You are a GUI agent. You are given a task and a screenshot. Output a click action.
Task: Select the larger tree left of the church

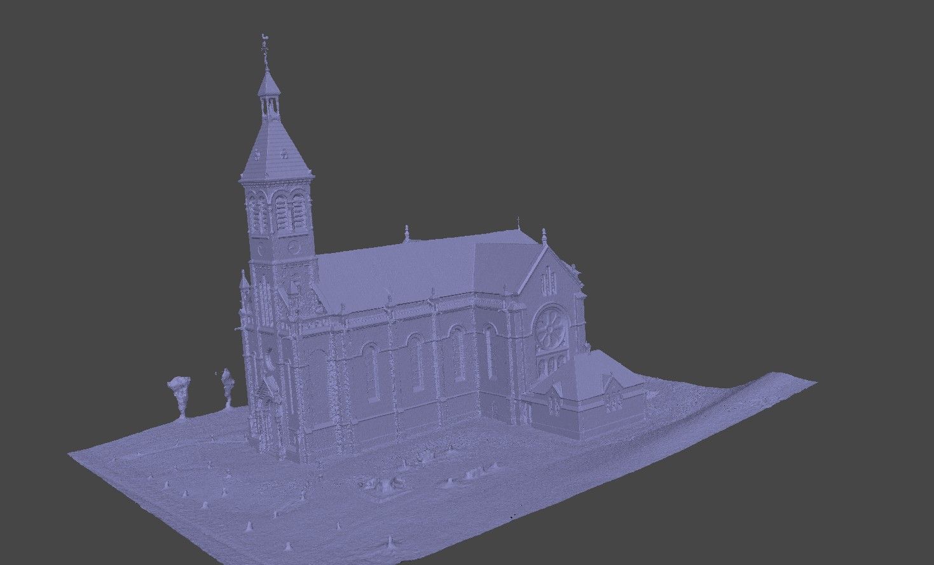180,395
